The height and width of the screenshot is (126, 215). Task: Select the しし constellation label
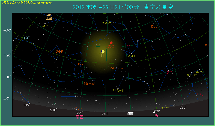click(x=129, y=44)
